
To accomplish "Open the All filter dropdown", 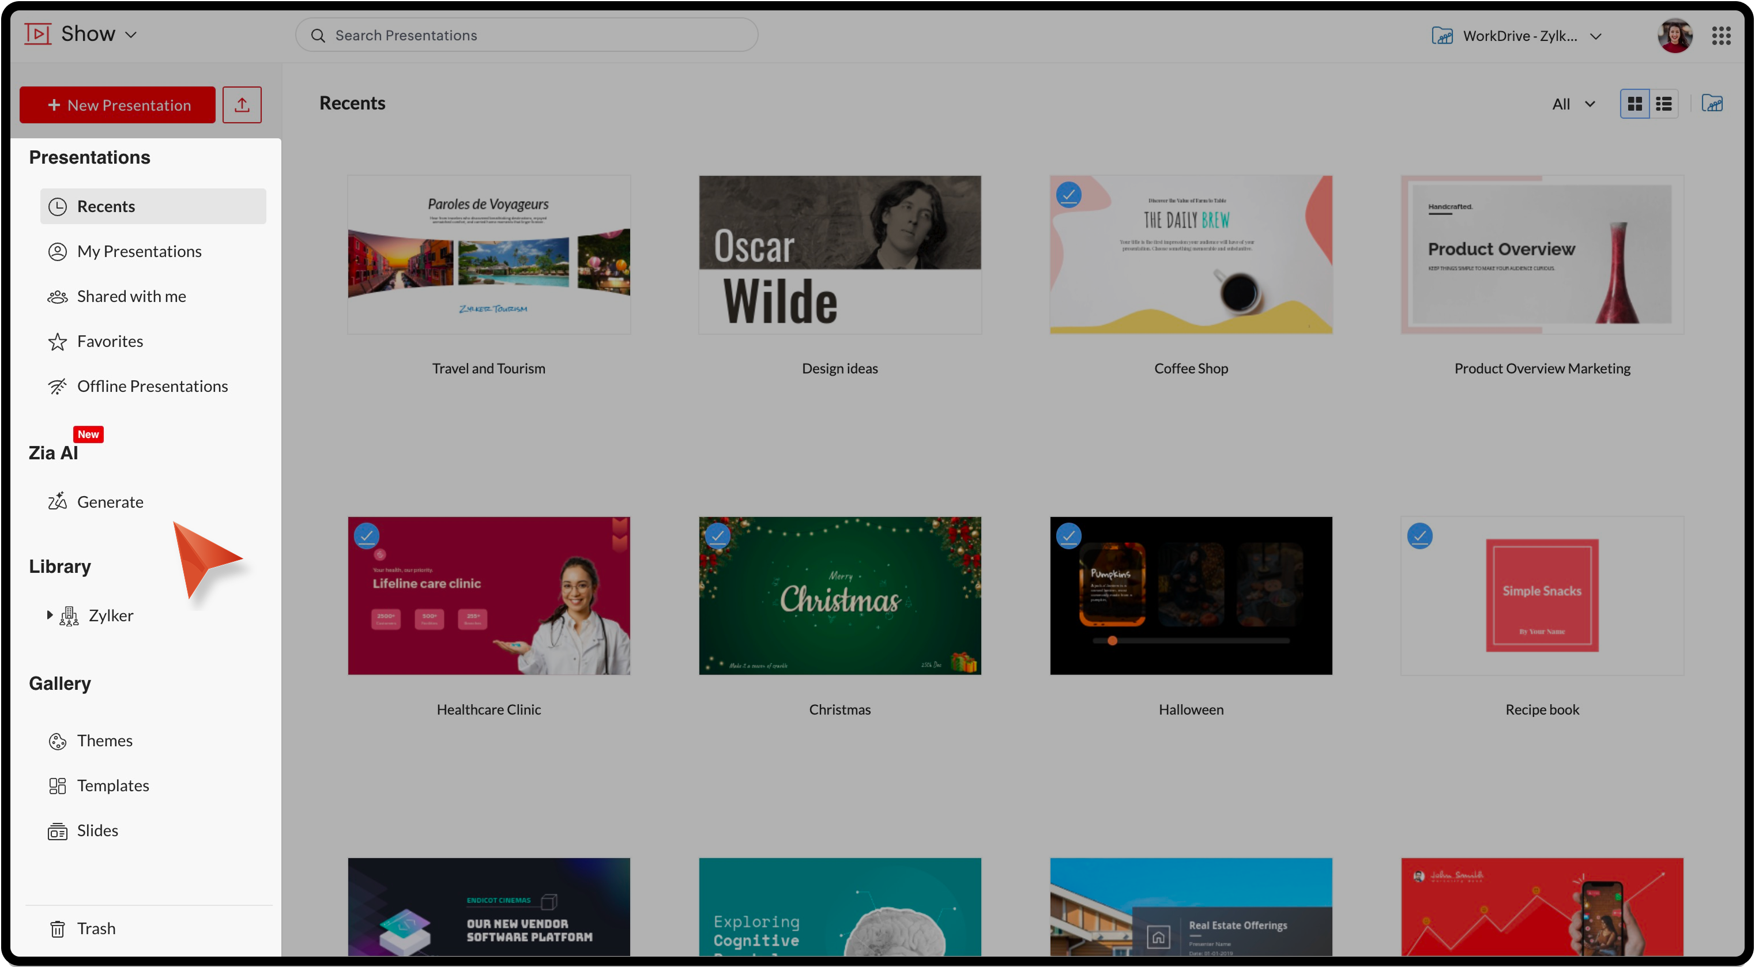I will pos(1573,104).
